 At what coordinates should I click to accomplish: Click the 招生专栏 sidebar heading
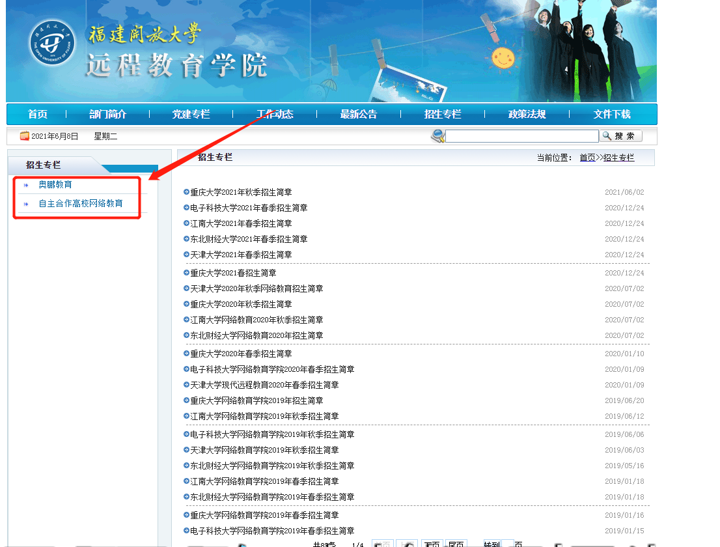43,165
